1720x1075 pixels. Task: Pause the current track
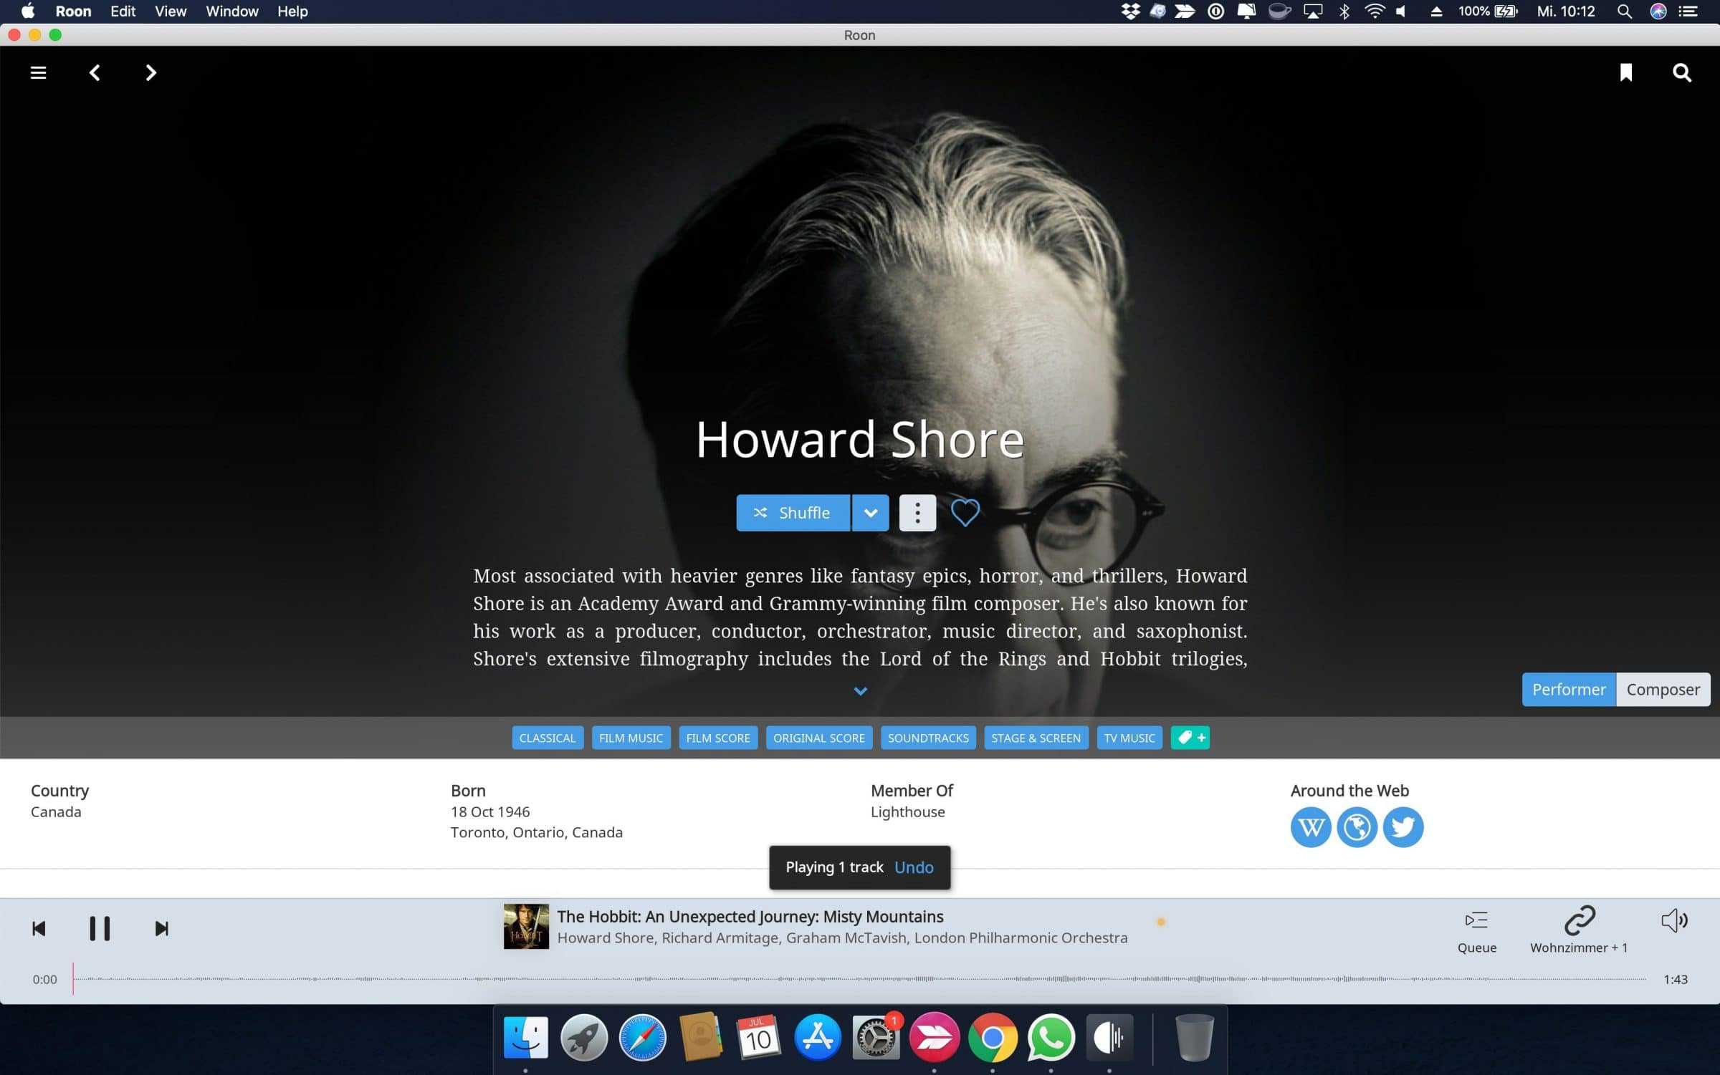[100, 929]
